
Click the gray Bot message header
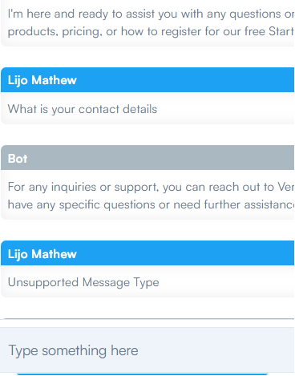tap(147, 158)
